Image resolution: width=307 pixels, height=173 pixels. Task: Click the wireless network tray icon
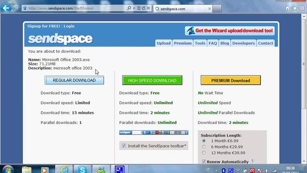point(238,171)
